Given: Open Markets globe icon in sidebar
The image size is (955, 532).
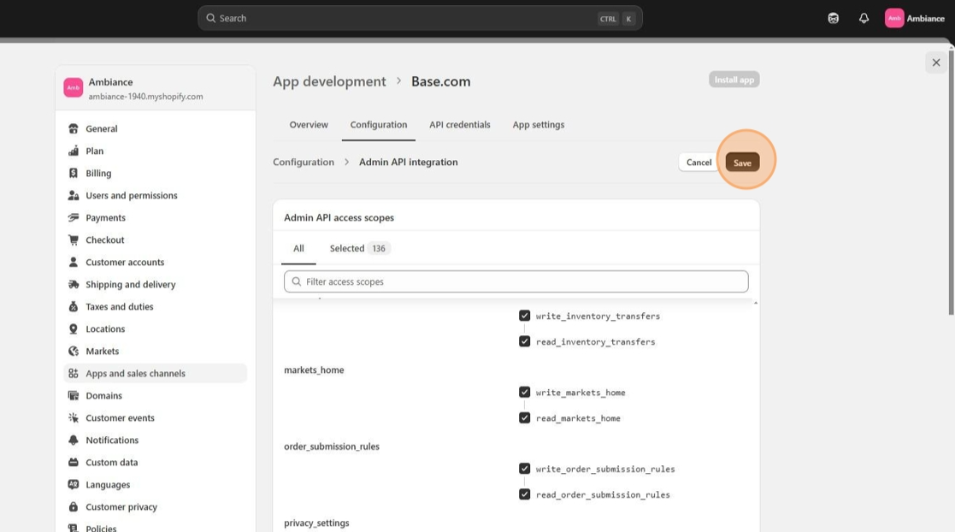Looking at the screenshot, I should tap(74, 351).
